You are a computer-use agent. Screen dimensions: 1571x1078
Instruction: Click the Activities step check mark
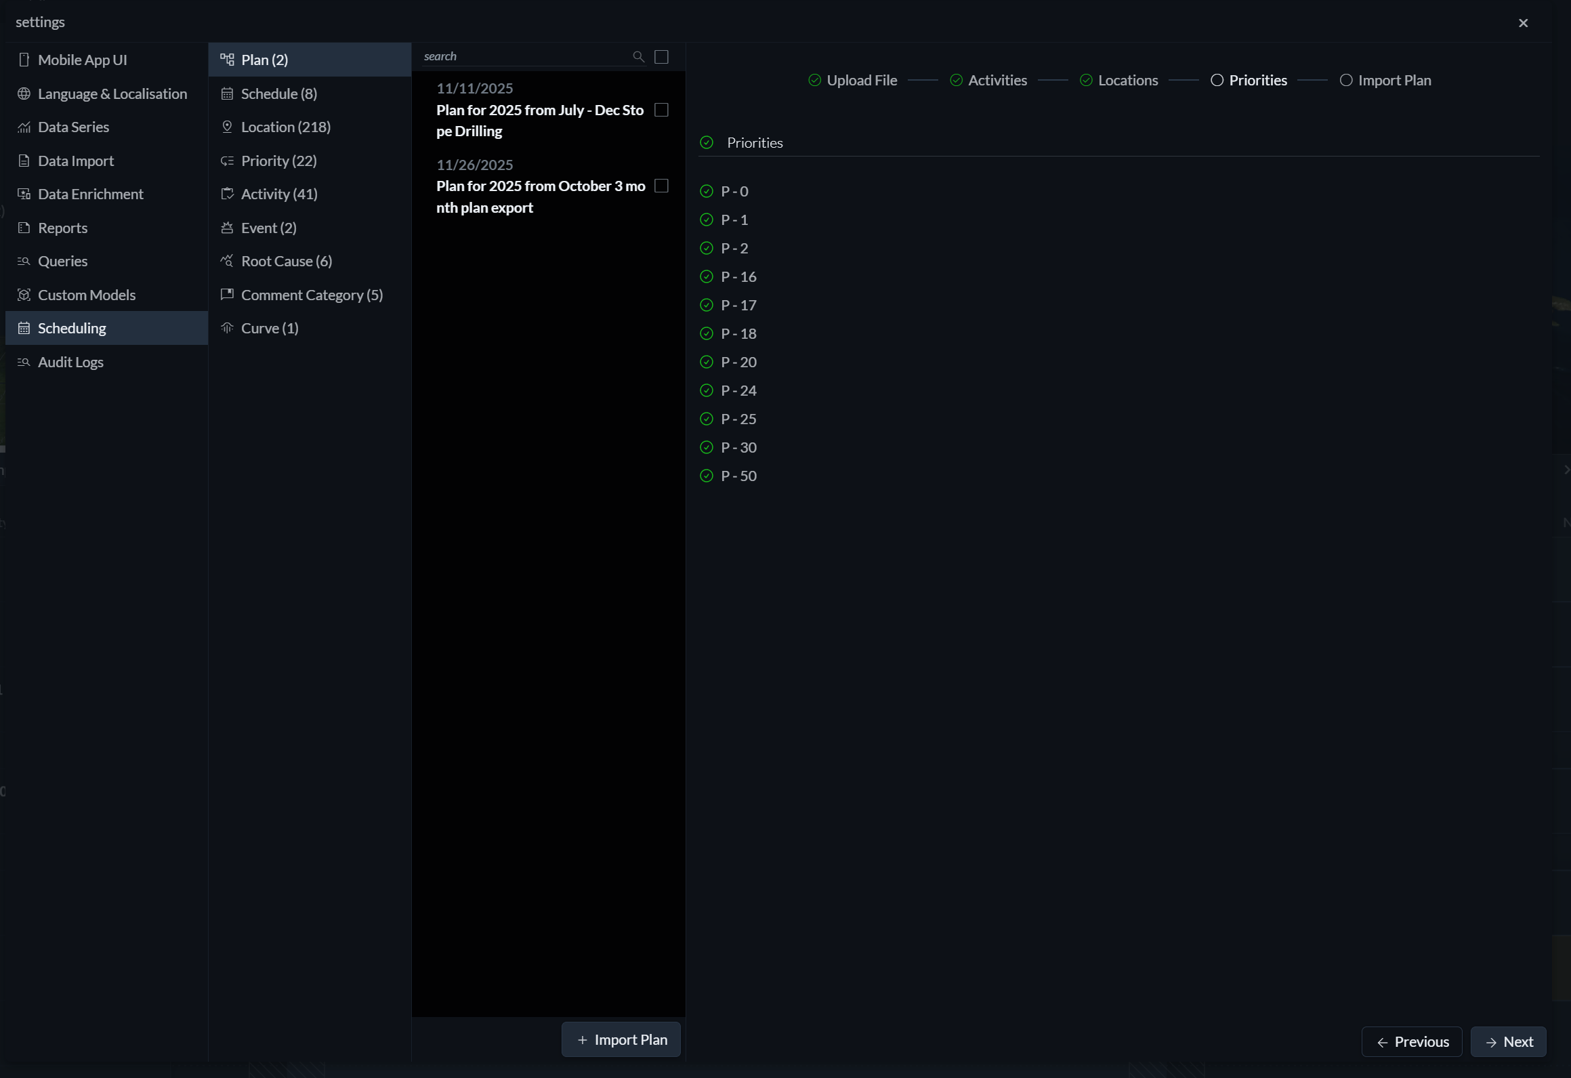click(x=956, y=80)
